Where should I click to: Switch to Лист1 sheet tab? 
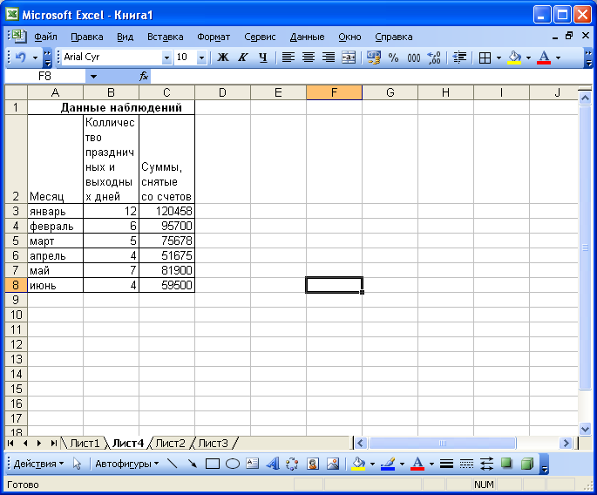[x=85, y=444]
